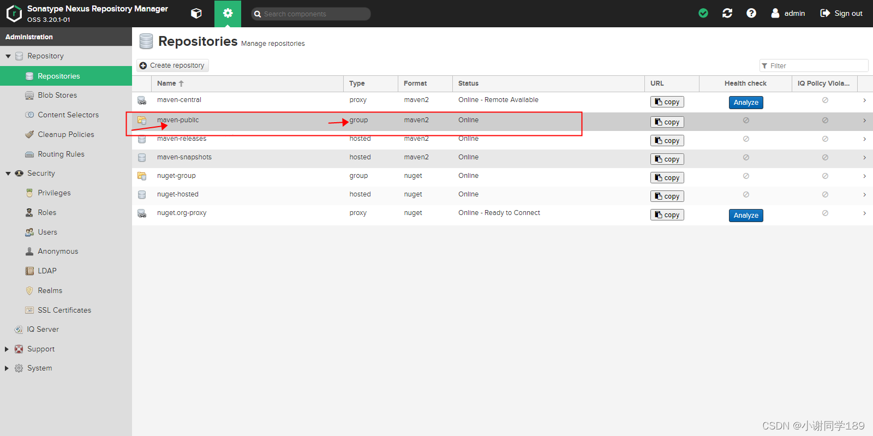Click Create repository button
Image resolution: width=873 pixels, height=436 pixels.
(172, 65)
